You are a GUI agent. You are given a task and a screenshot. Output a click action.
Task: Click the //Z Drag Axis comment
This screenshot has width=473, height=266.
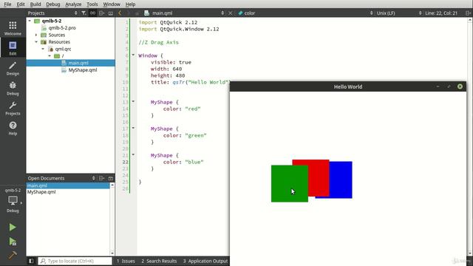click(159, 42)
